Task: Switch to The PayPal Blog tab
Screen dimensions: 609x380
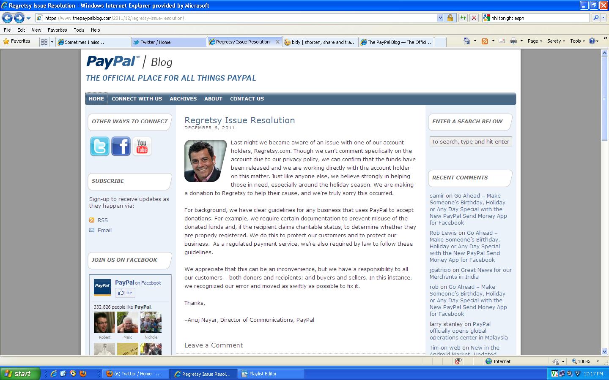Action: 396,42
